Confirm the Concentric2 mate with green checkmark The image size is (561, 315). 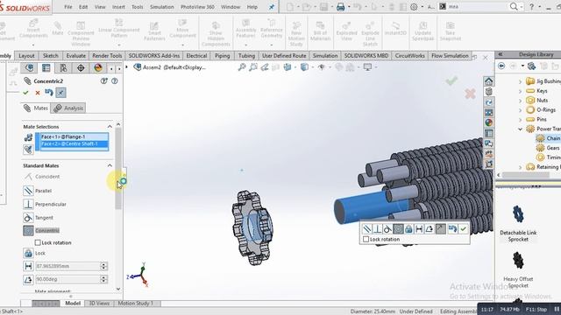25,93
